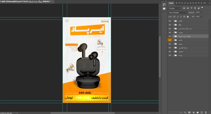
Task: Filter layers by type layers icon
Action: [191, 8]
